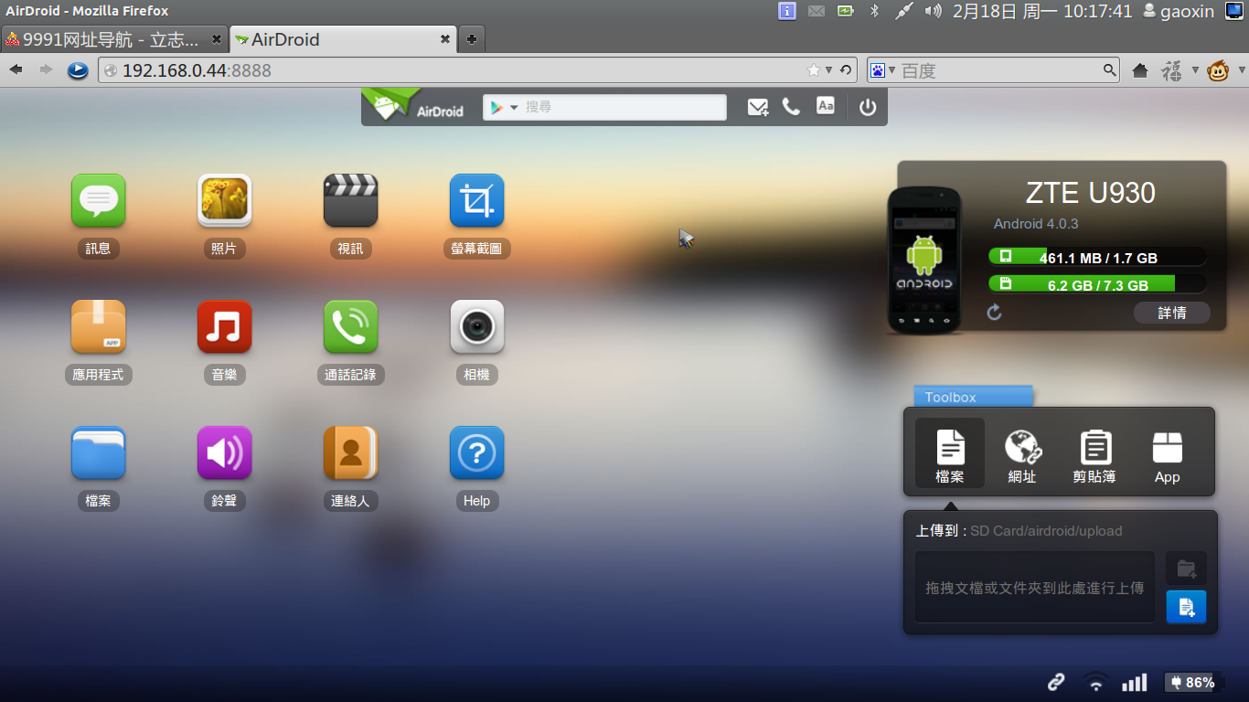Click the connection link icon in status bar
The width and height of the screenshot is (1249, 702).
[1056, 682]
